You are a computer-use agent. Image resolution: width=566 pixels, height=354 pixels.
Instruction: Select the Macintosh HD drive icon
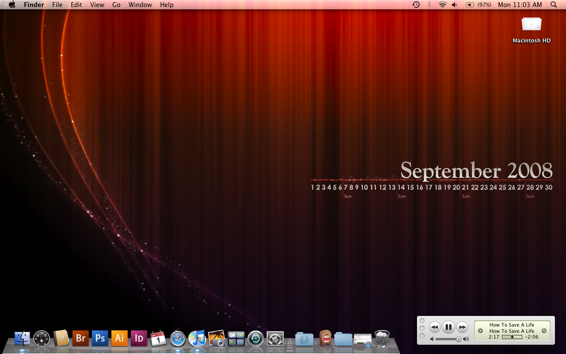click(x=532, y=24)
